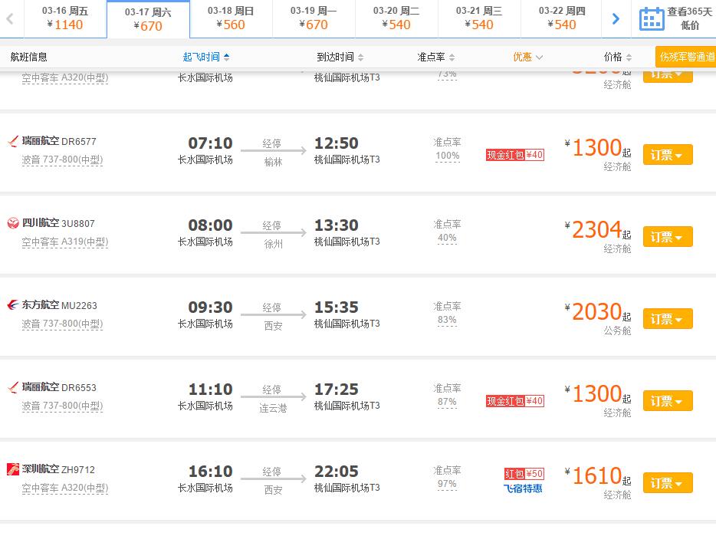The image size is (716, 536).
Task: Click 查看365天低价 link
Action: [x=689, y=18]
